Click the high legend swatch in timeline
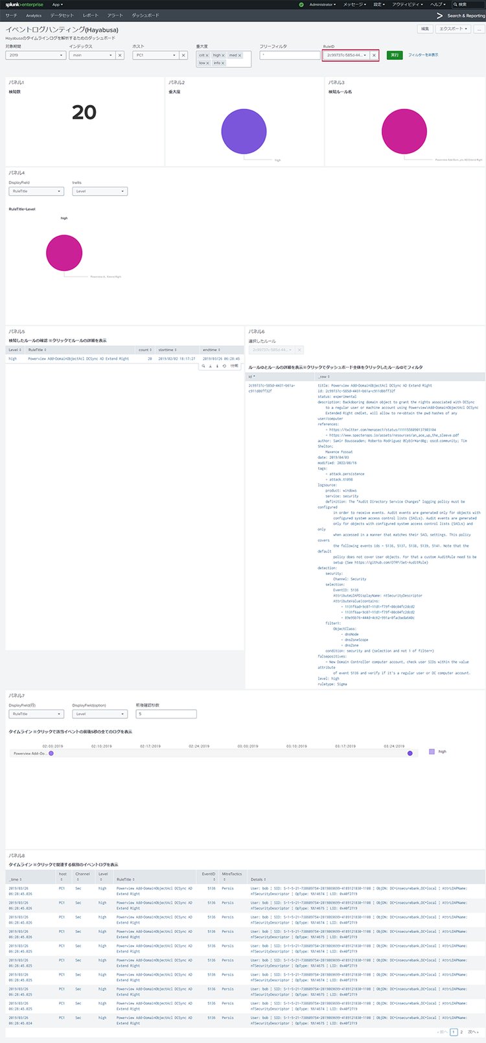486x1043 pixels. click(x=432, y=752)
